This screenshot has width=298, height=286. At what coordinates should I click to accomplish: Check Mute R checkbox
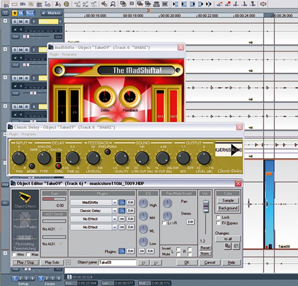pos(190,254)
